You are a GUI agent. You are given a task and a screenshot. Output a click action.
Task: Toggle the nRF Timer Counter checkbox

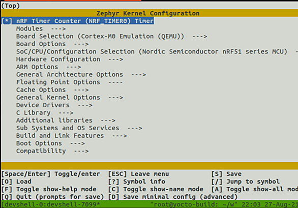[7, 21]
